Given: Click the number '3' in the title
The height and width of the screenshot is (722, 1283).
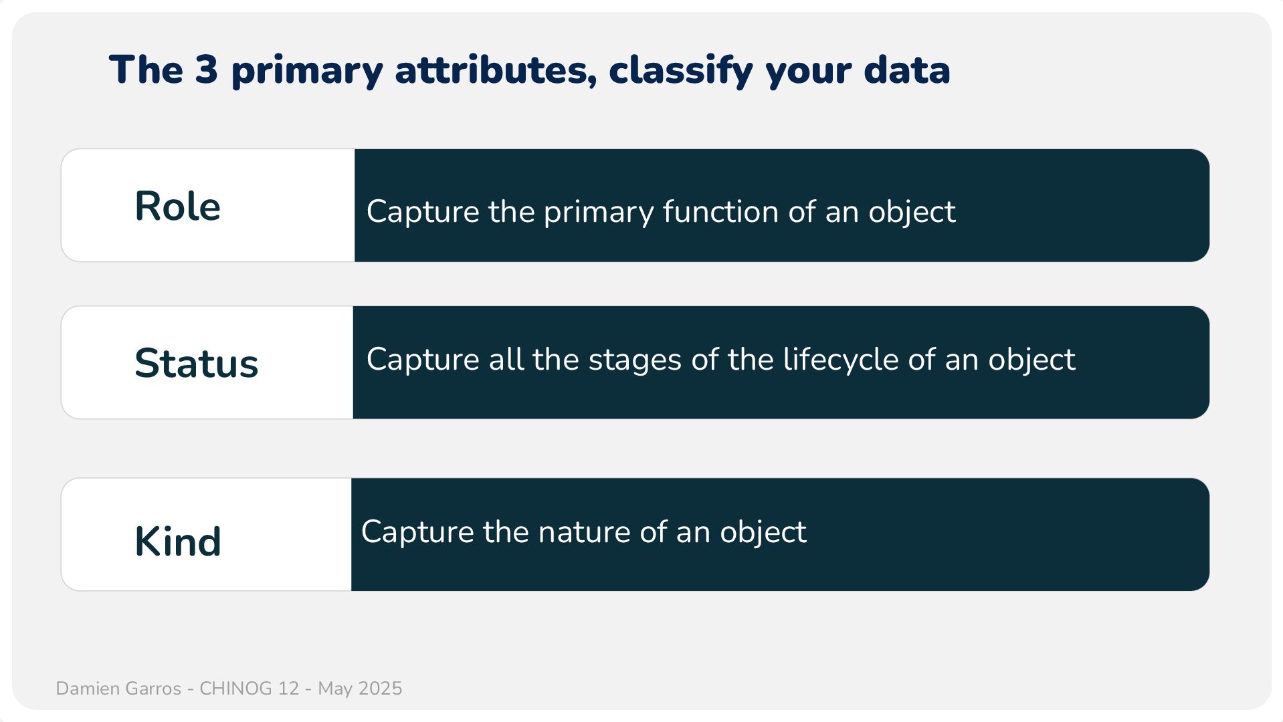Looking at the screenshot, I should (x=206, y=70).
